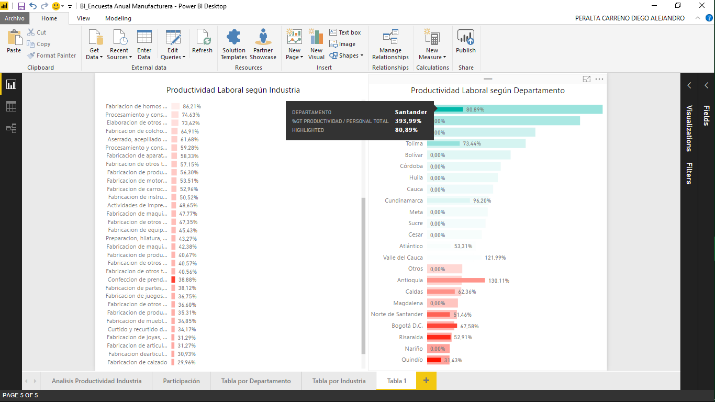
Task: Open Partner Showcase
Action: pos(263,44)
